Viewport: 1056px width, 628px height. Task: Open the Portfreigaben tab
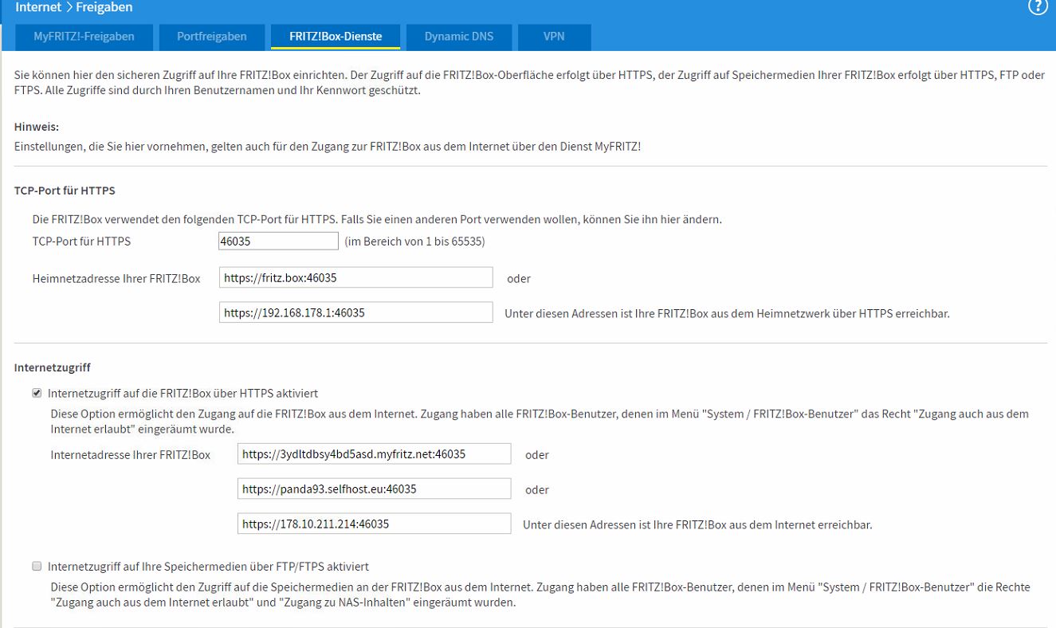(x=211, y=37)
